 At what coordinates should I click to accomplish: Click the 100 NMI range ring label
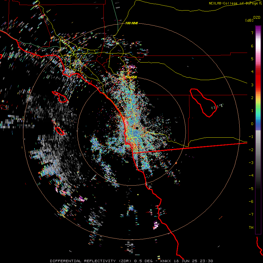click(131, 23)
